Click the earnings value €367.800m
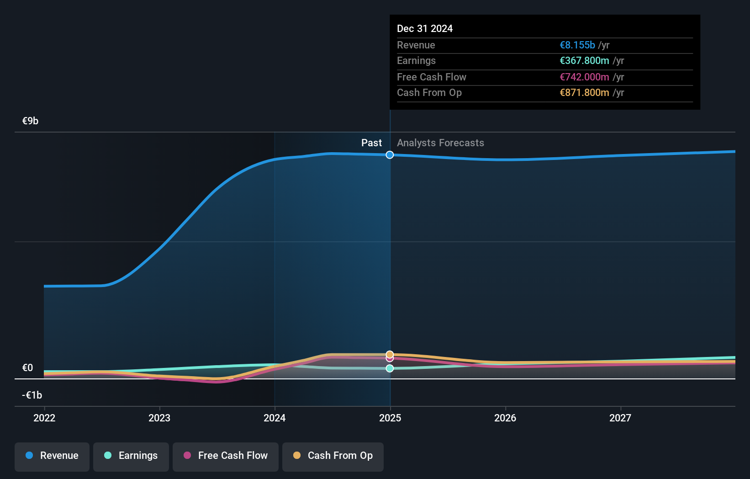750x479 pixels. (584, 60)
